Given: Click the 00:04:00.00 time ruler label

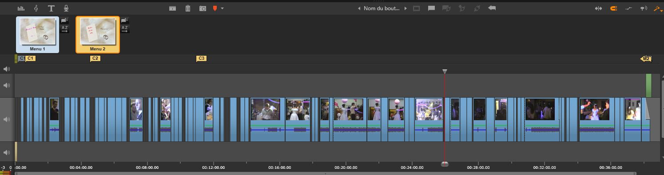Looking at the screenshot, I should [x=81, y=167].
